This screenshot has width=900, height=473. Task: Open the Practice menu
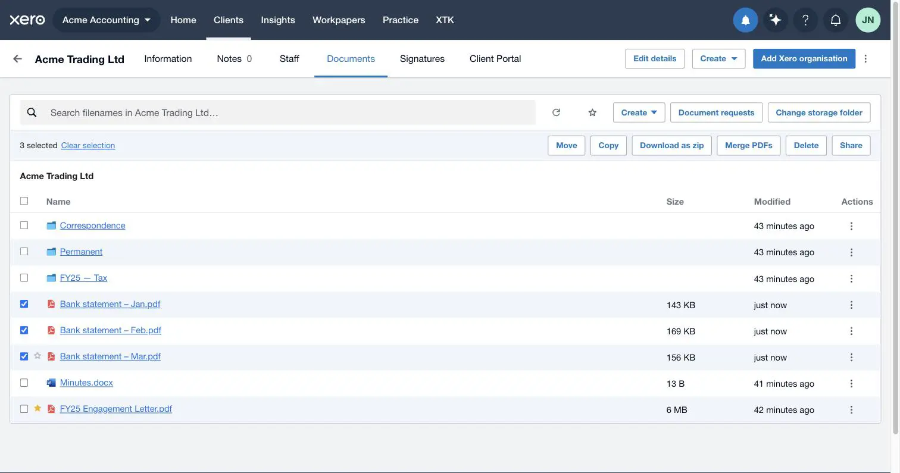[401, 20]
